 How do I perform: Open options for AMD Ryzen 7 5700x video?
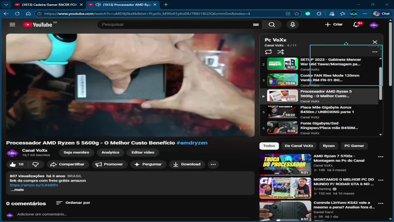point(381,157)
